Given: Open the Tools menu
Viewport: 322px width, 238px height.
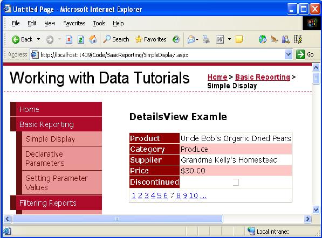Looking at the screenshot, I should point(99,23).
